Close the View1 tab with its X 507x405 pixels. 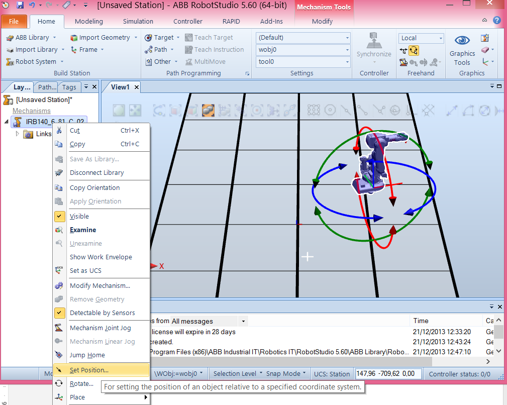(137, 87)
